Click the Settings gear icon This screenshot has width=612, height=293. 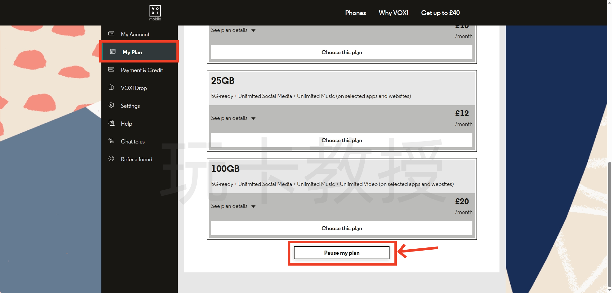coord(111,105)
